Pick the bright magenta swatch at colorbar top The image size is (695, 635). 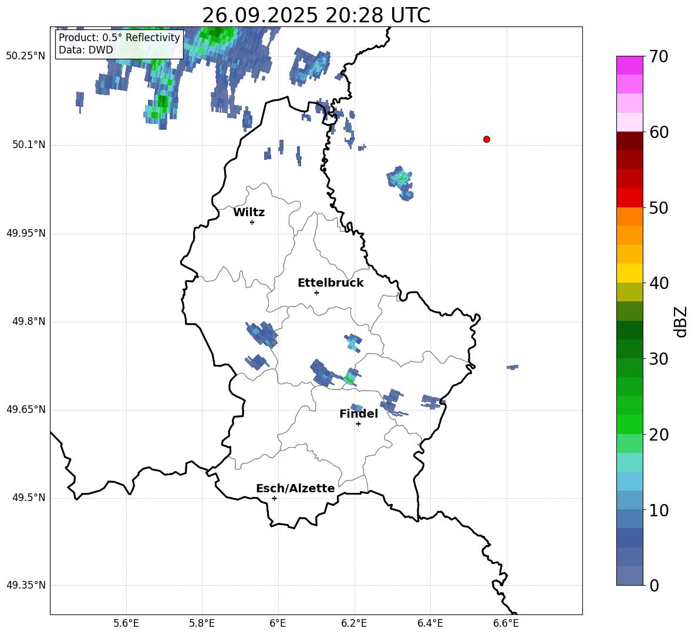click(x=629, y=66)
